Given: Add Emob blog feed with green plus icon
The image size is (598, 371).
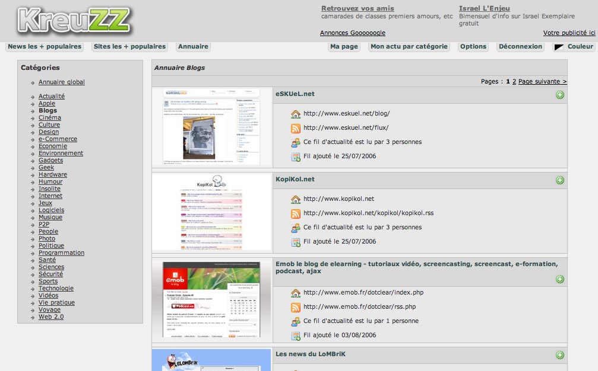Looking at the screenshot, I should 559,279.
